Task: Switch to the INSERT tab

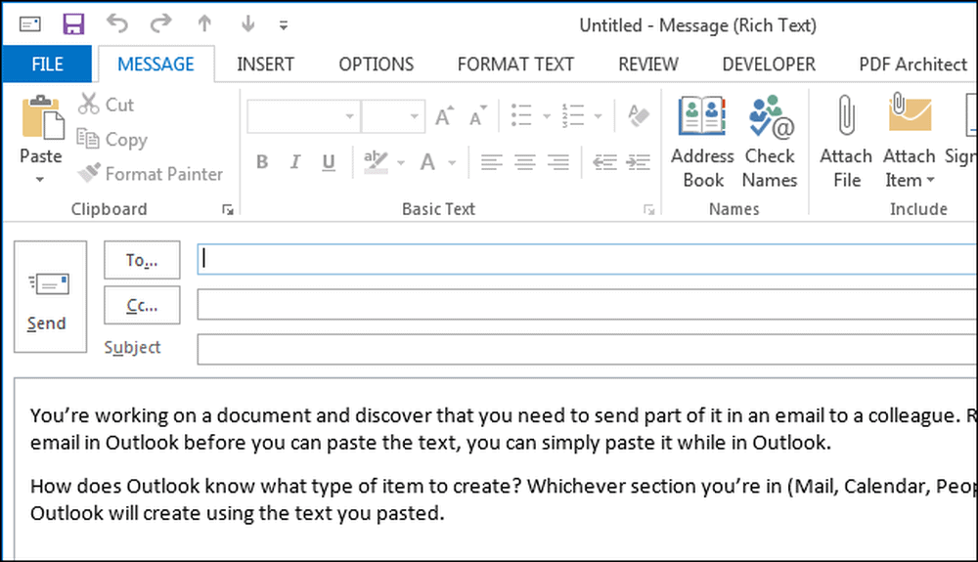Action: (265, 65)
